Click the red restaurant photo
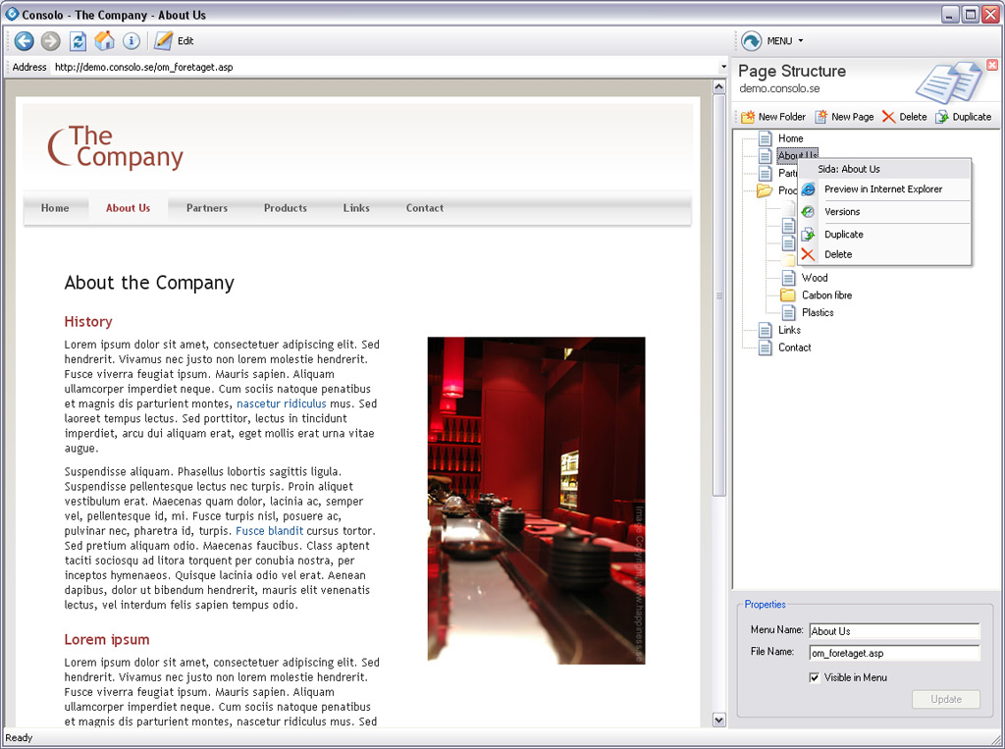Image resolution: width=1005 pixels, height=749 pixels. point(537,501)
